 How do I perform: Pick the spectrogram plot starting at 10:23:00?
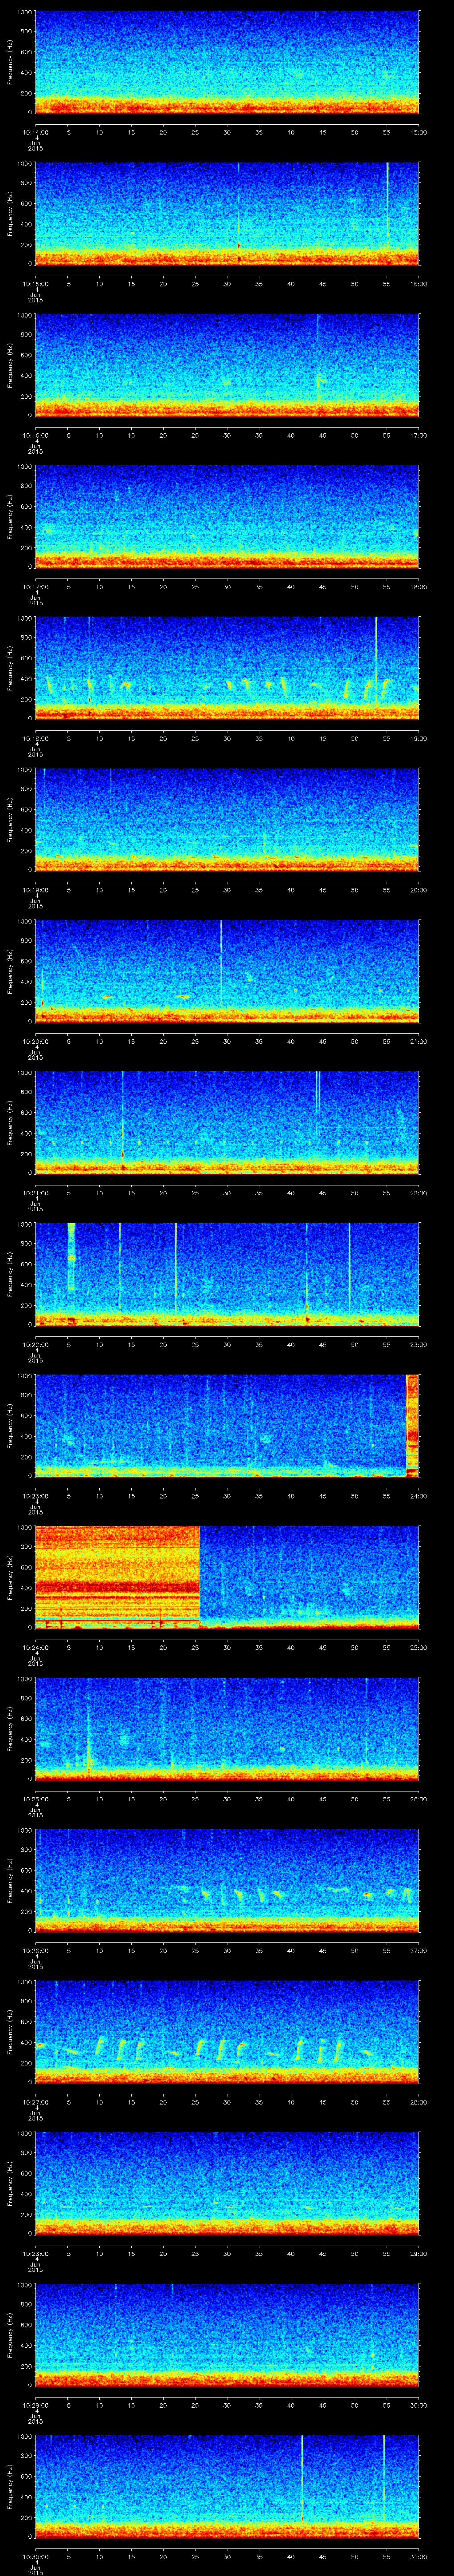point(227,1426)
